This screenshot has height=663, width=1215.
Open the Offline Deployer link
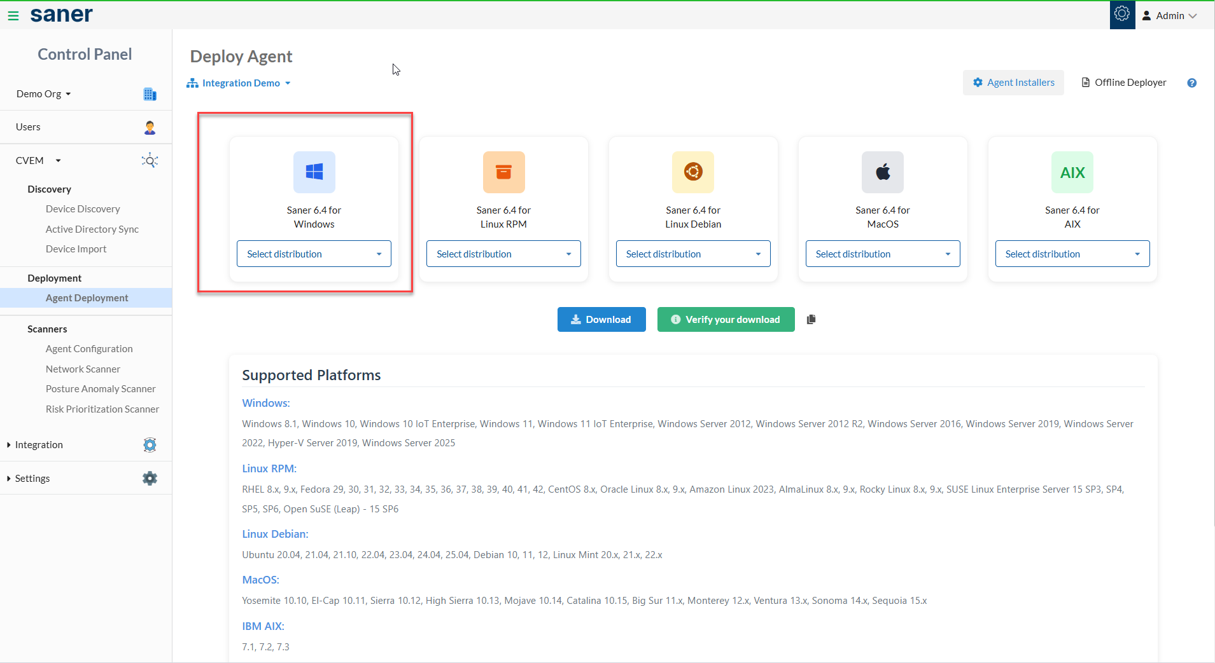point(1124,83)
